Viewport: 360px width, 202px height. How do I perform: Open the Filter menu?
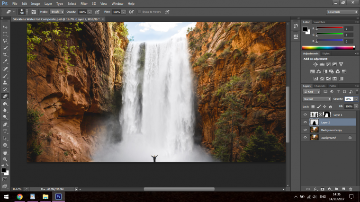84,4
